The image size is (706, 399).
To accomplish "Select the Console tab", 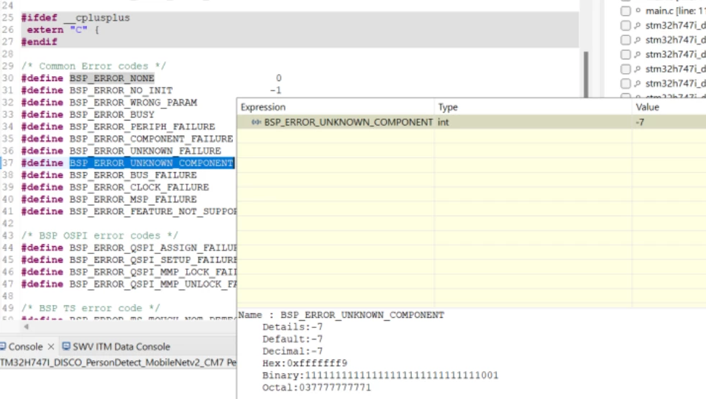I will [25, 347].
